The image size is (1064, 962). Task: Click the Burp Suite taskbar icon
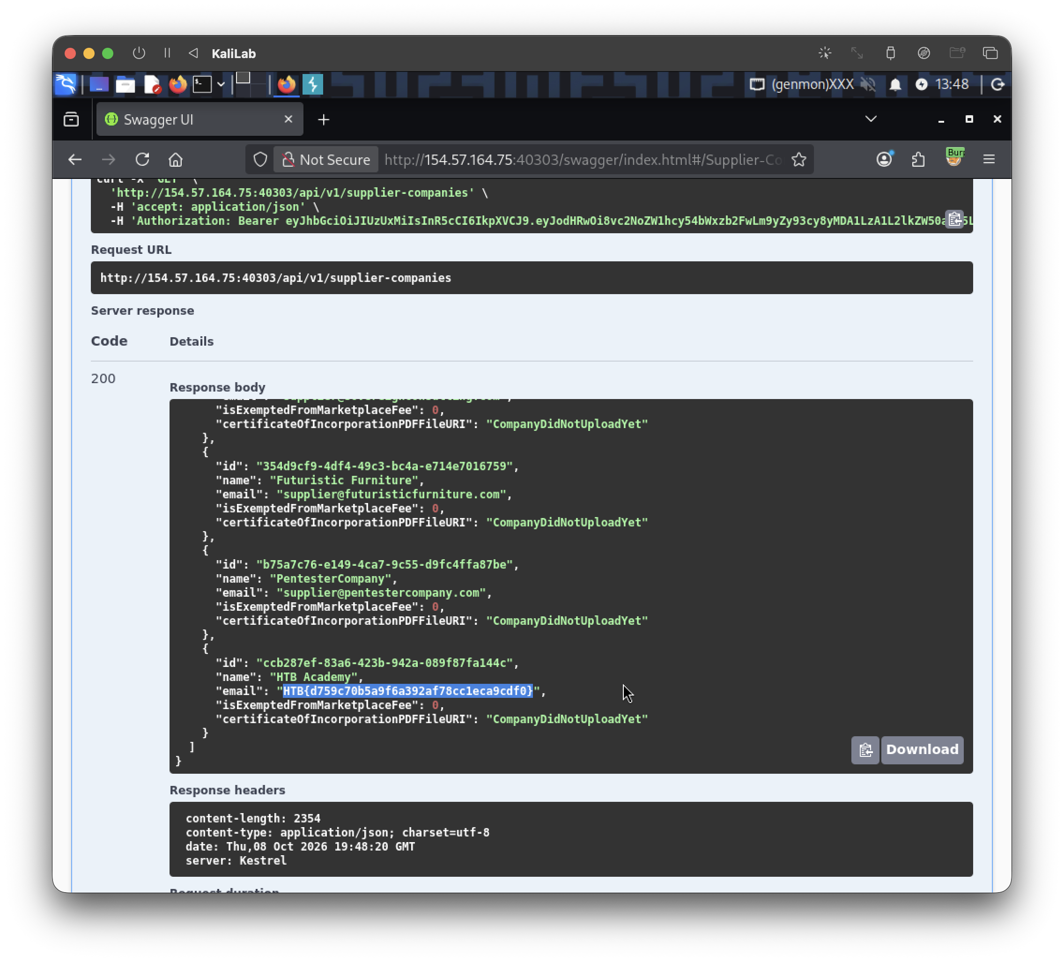point(313,84)
